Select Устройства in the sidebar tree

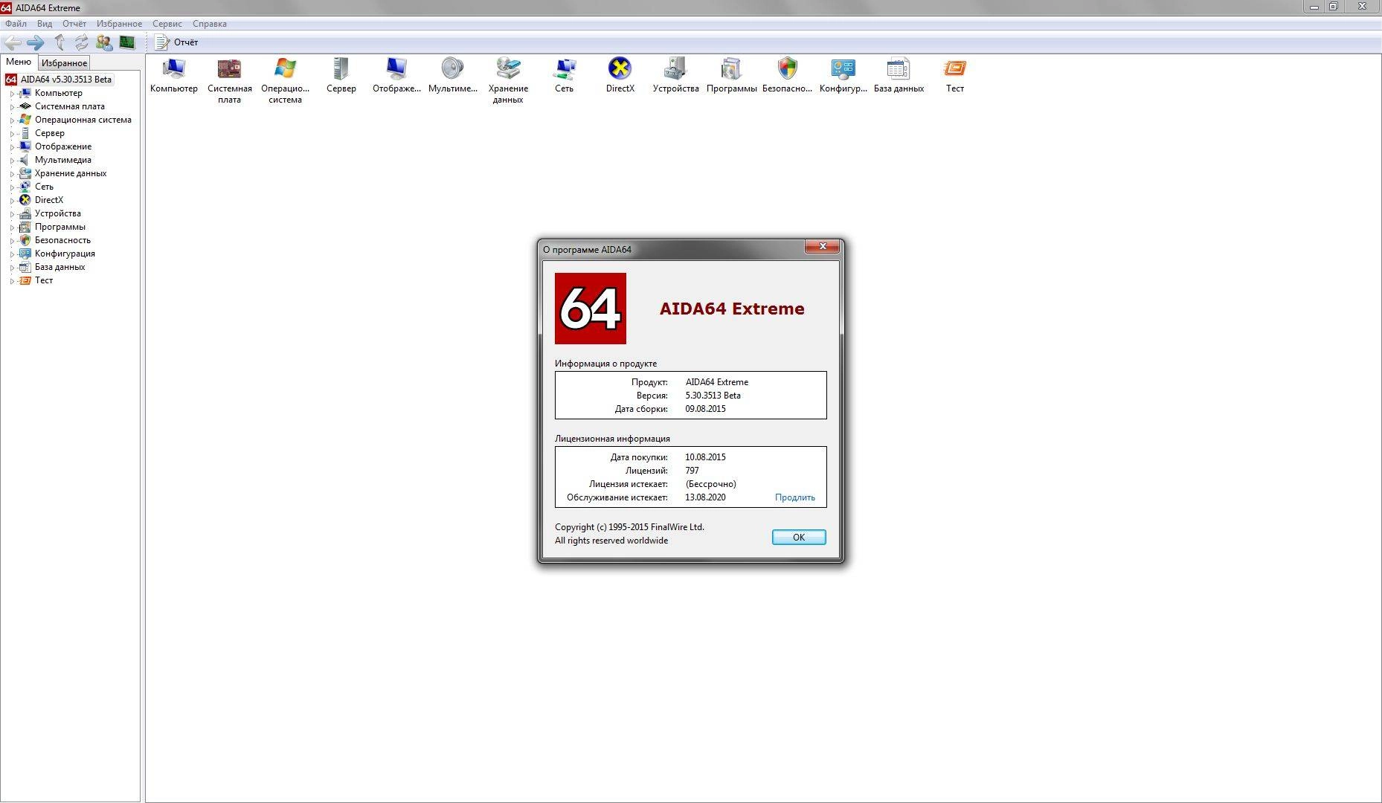pyautogui.click(x=58, y=213)
